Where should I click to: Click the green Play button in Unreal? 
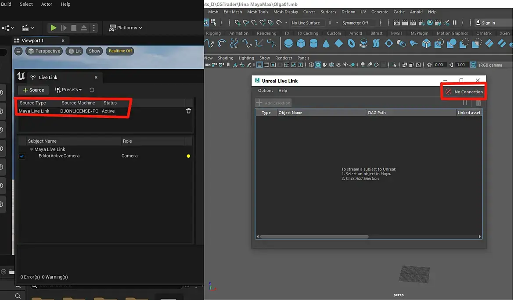pos(53,28)
